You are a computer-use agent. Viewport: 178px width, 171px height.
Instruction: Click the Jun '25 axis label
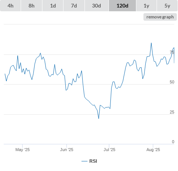point(66,150)
